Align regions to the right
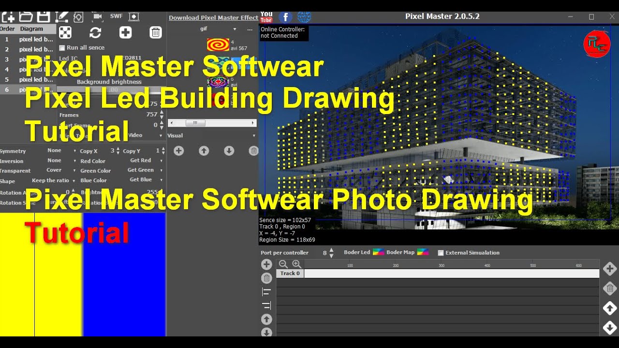 (x=266, y=305)
